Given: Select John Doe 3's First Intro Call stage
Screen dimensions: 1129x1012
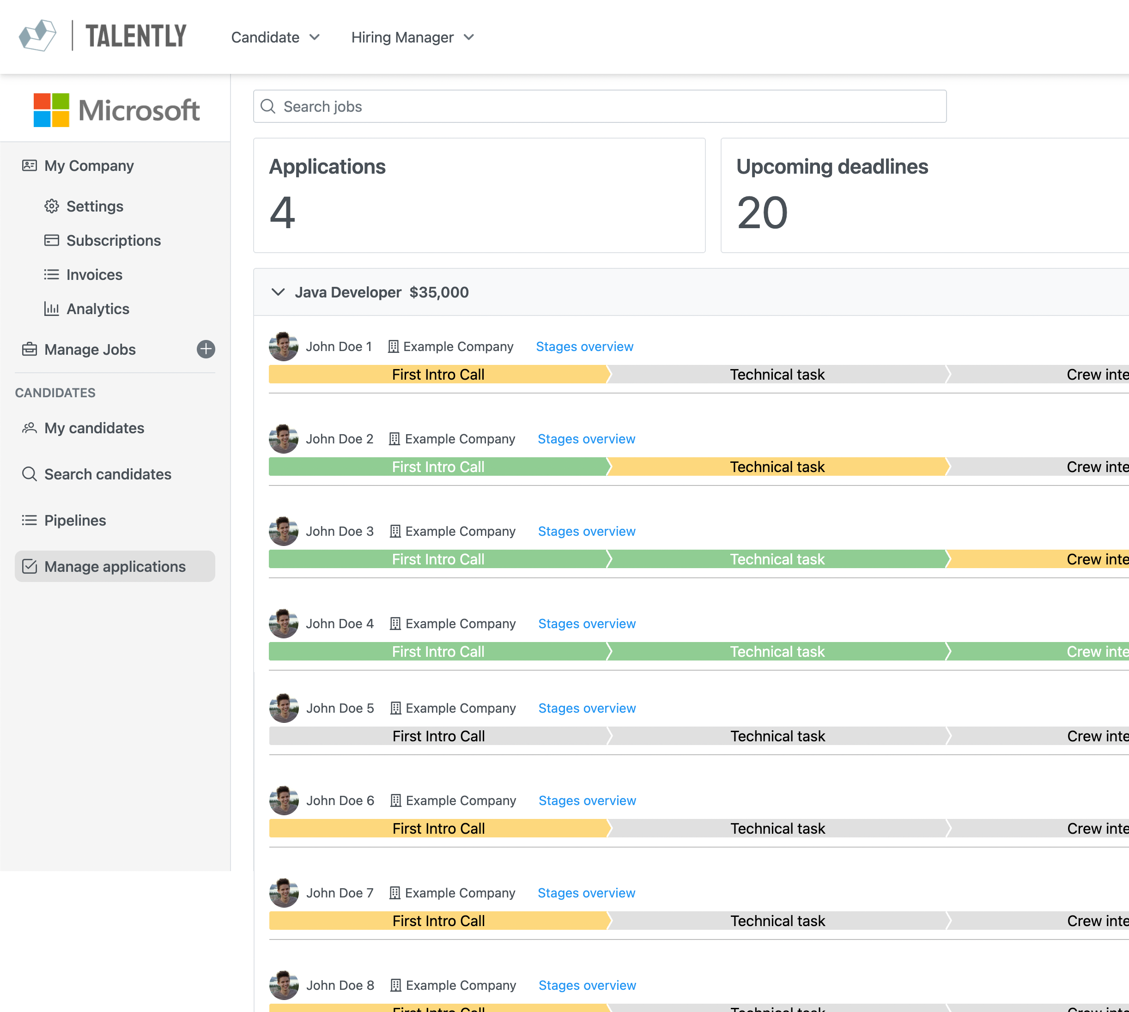Looking at the screenshot, I should point(438,559).
